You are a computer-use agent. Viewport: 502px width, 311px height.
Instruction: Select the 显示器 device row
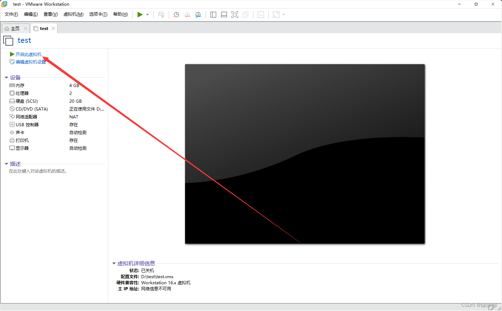(56, 148)
